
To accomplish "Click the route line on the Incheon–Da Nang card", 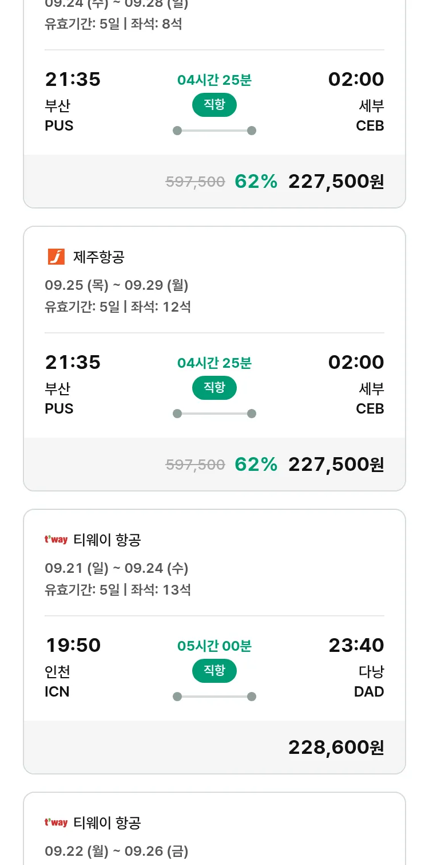I will coord(214,697).
